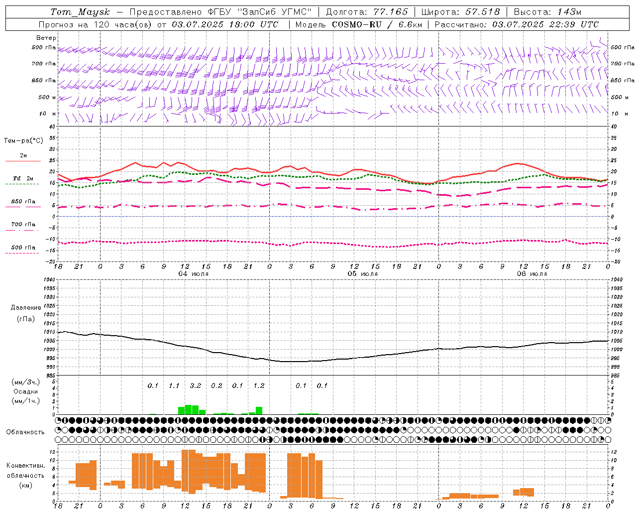The width and height of the screenshot is (637, 510).
Task: Click the "(мм/1ч.)" precipitation unit label
Action: pos(26,400)
